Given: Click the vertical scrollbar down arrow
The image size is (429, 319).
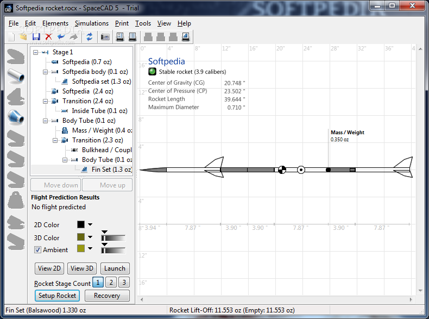Looking at the screenshot, I should click(420, 291).
